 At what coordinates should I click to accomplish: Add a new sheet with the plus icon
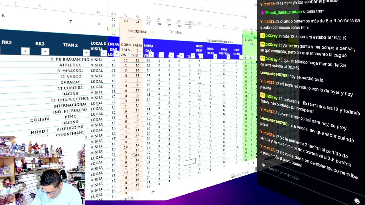click(153, 192)
